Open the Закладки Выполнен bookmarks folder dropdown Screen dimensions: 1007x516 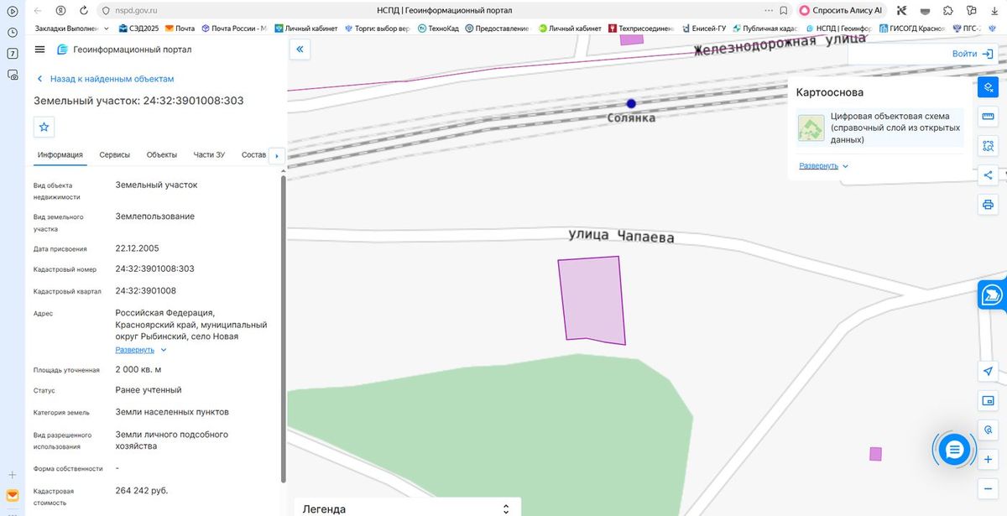[x=72, y=29]
